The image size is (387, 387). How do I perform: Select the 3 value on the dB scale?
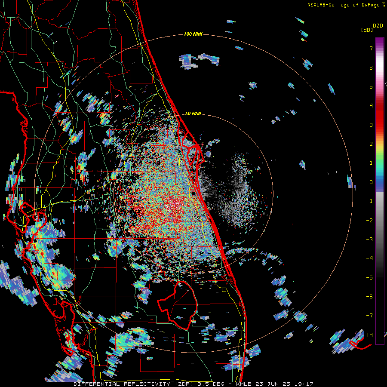tap(371, 125)
